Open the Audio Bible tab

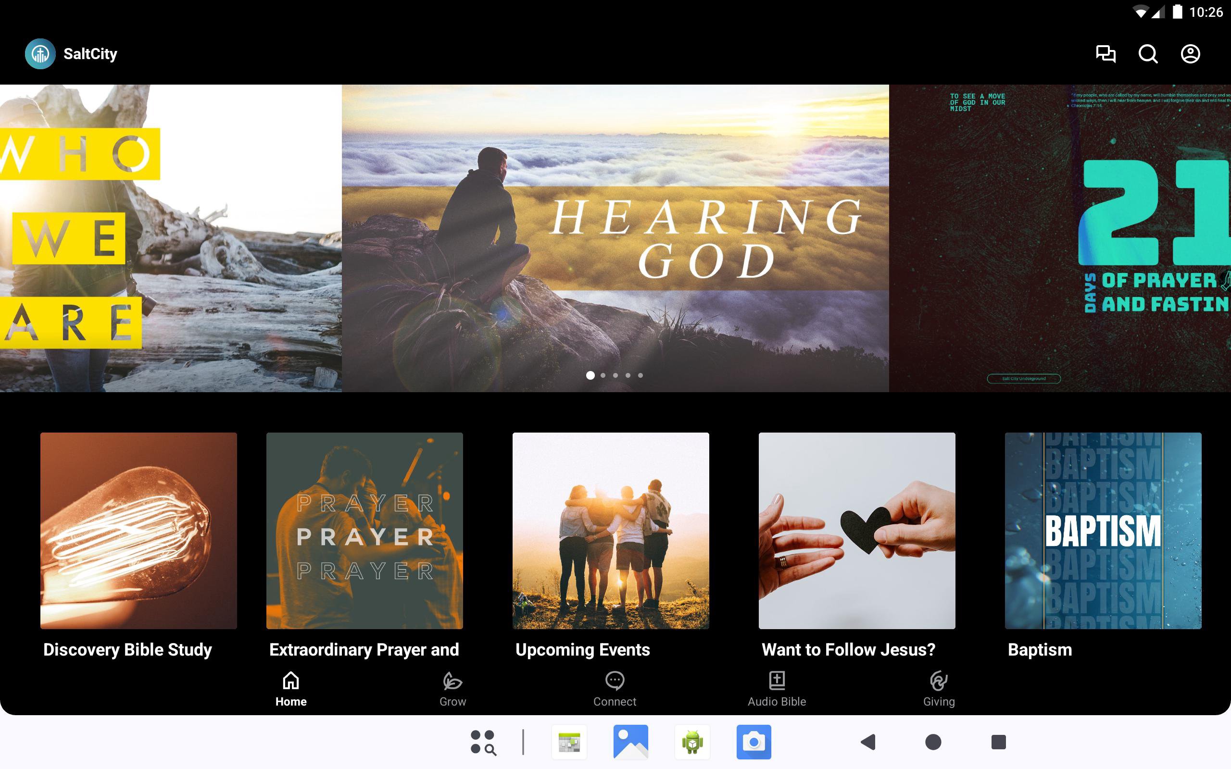(x=776, y=689)
